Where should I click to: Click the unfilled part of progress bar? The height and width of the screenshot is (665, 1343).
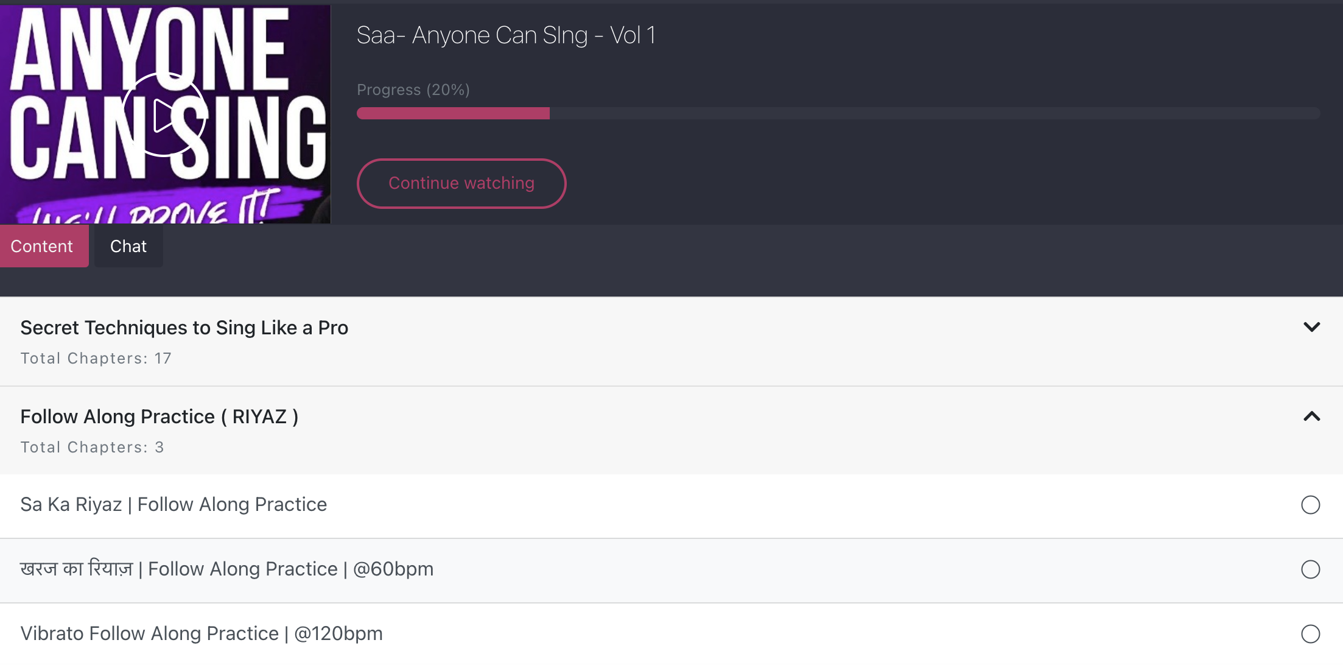935,113
